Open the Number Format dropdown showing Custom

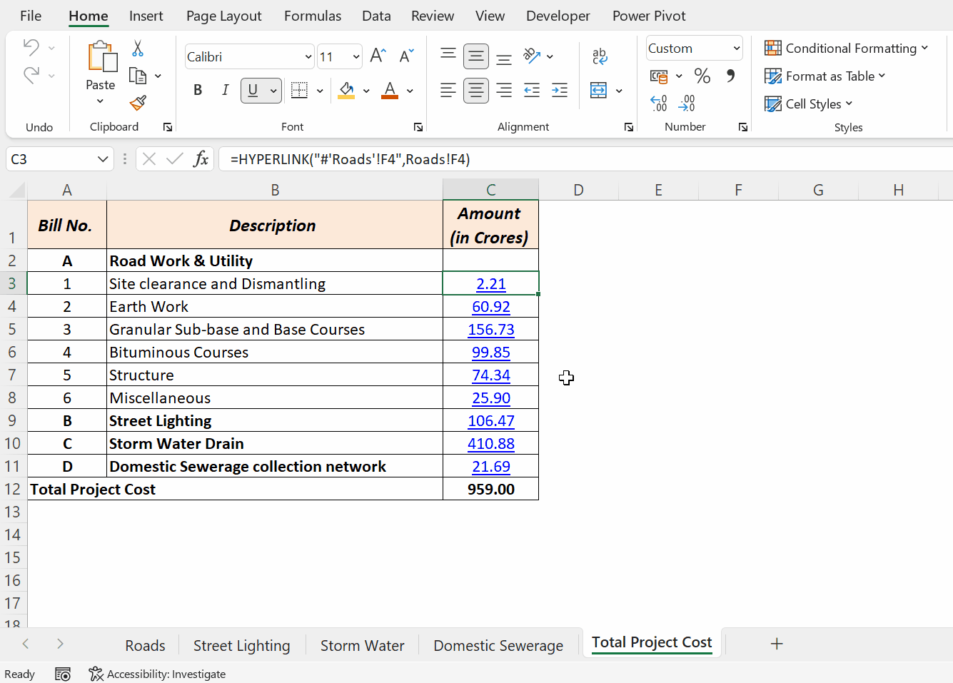point(736,49)
